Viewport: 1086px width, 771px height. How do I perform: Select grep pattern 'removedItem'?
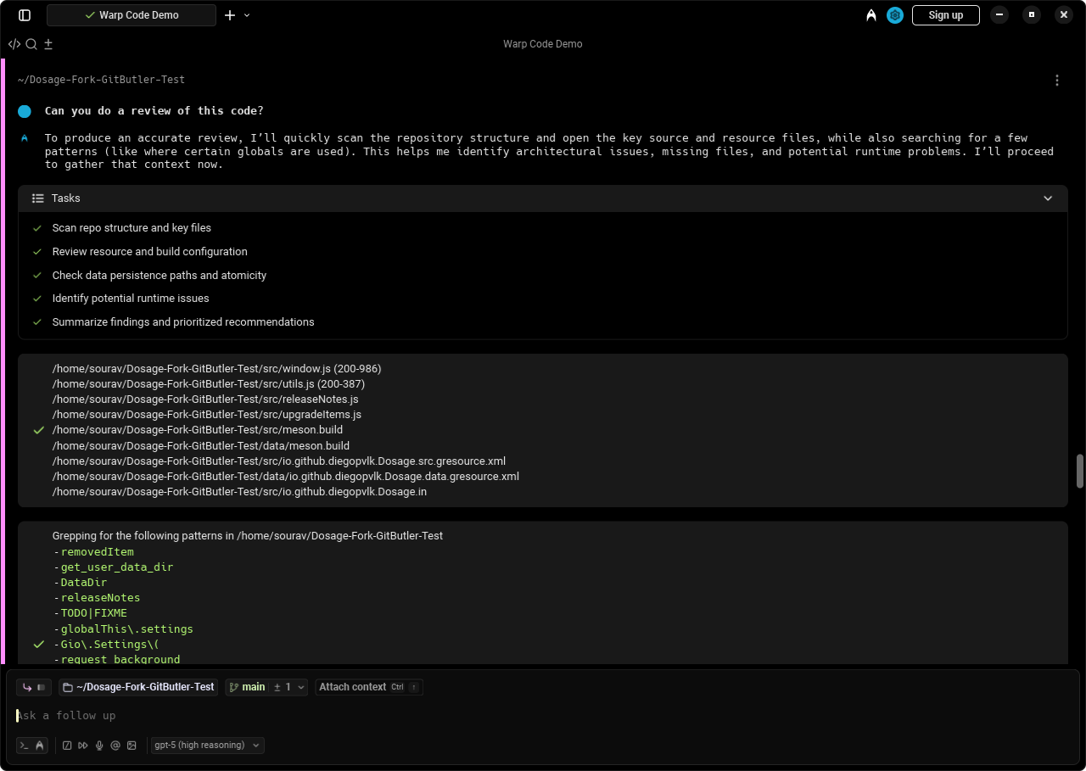(x=98, y=552)
